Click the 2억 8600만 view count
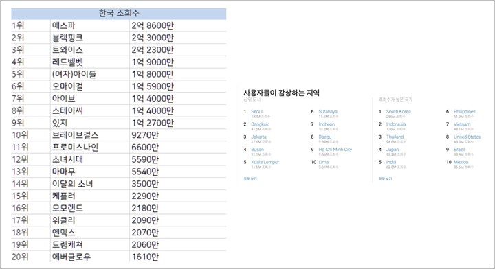495x269 pixels. click(153, 25)
